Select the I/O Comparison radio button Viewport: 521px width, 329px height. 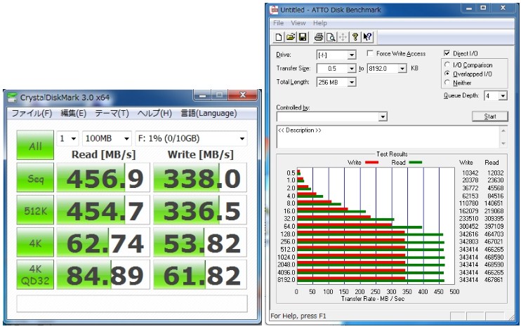pyautogui.click(x=447, y=65)
